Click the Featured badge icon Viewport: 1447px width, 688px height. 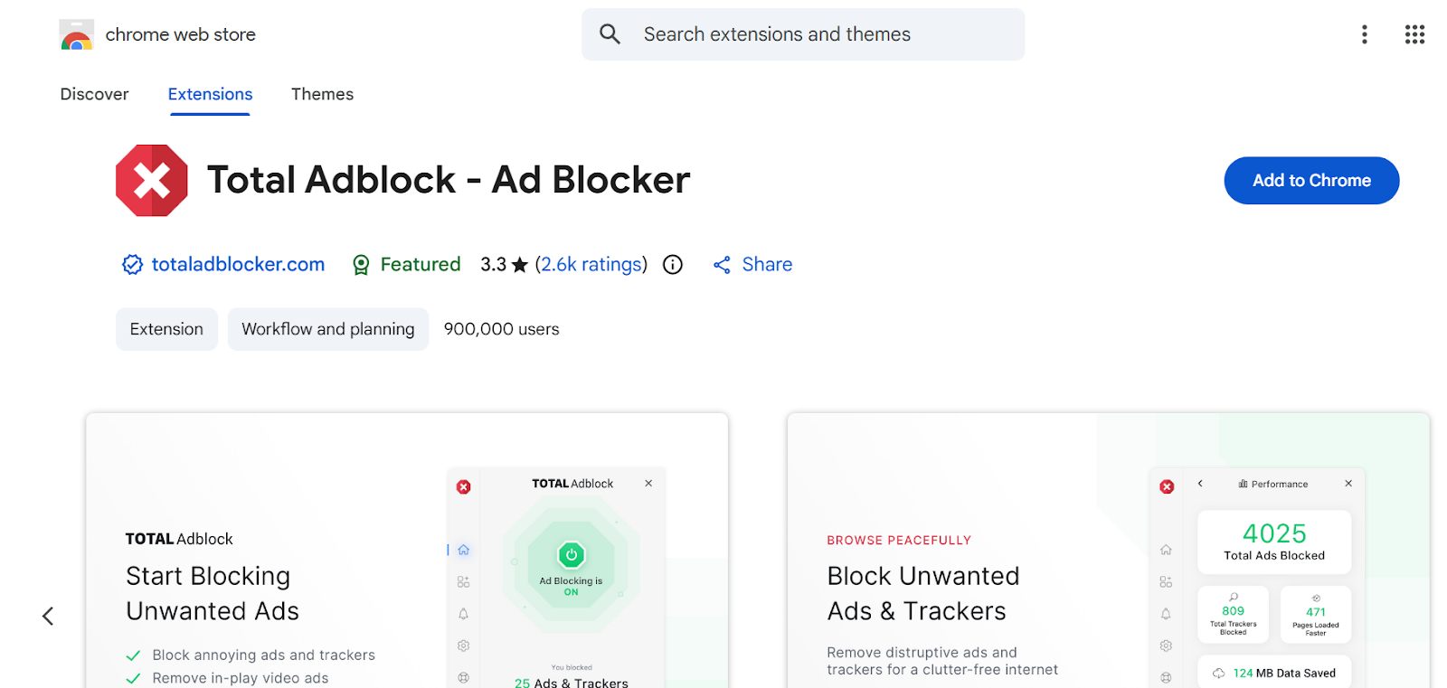[x=361, y=265]
